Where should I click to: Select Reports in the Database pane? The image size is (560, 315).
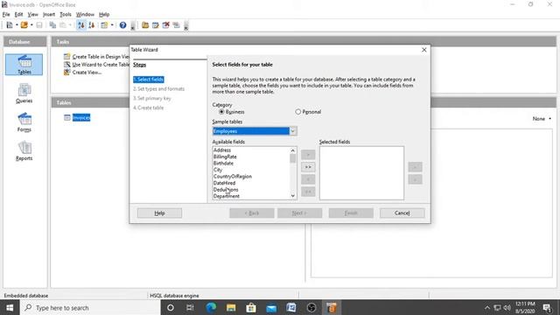pos(24,151)
